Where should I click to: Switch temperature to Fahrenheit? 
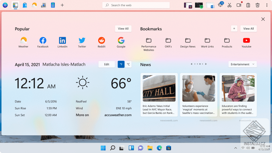coord(121,65)
